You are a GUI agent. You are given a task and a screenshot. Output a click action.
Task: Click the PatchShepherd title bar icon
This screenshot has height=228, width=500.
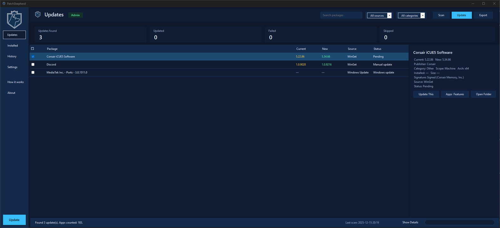4,3
